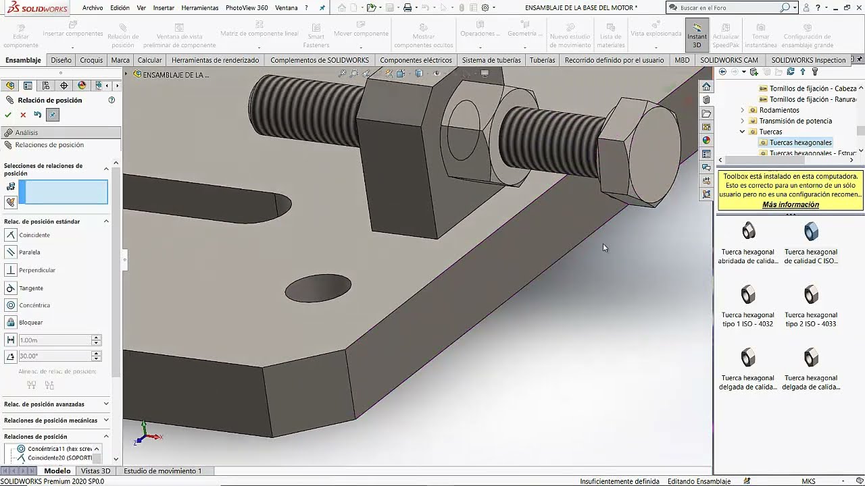Open the DisplayManager color-ball tab
The image size is (865, 486).
(82, 86)
